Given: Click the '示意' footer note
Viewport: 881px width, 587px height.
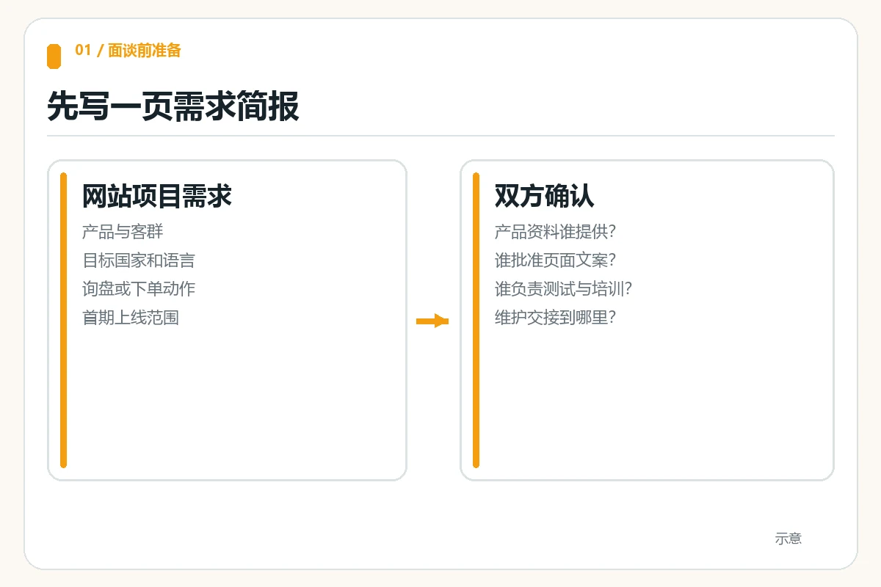Looking at the screenshot, I should tap(788, 539).
